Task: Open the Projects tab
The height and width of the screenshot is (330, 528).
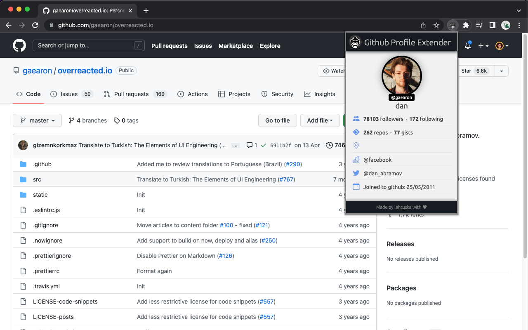Action: (x=234, y=94)
